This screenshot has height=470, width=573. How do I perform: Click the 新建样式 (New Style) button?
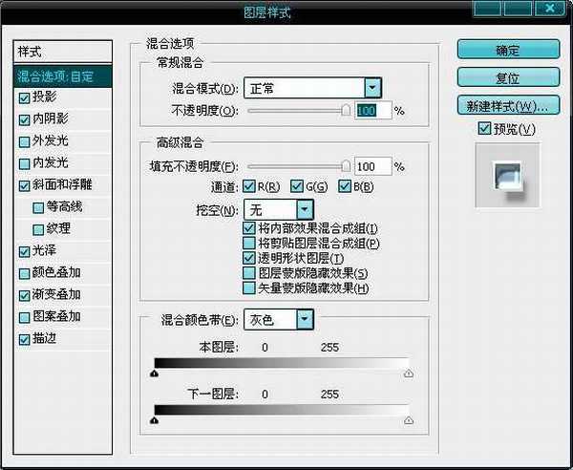pos(507,105)
